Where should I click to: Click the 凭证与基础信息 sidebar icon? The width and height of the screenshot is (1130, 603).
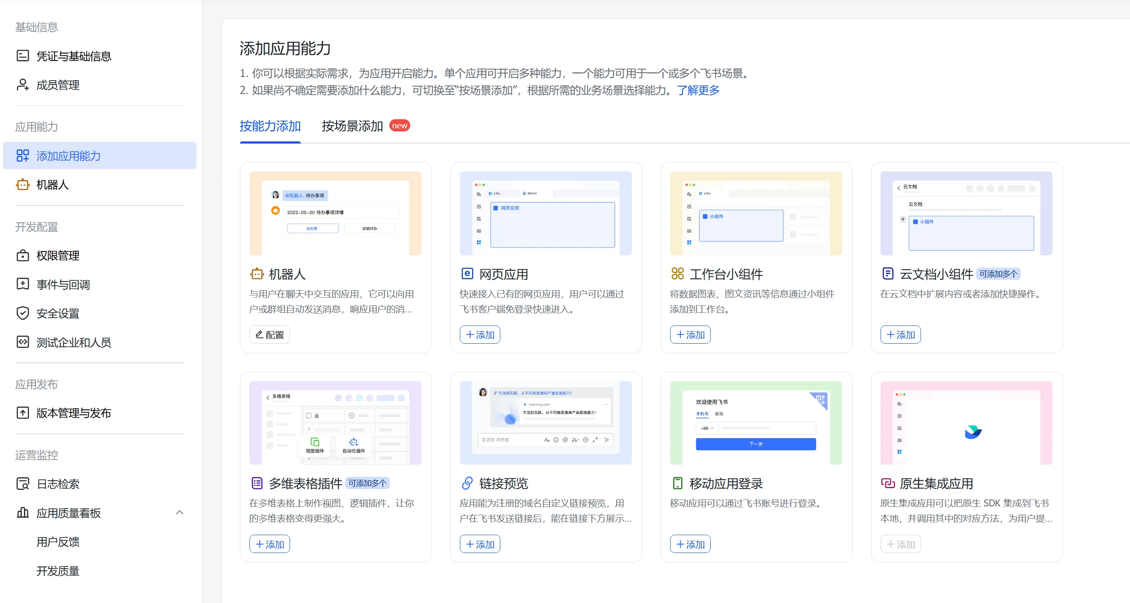point(22,56)
